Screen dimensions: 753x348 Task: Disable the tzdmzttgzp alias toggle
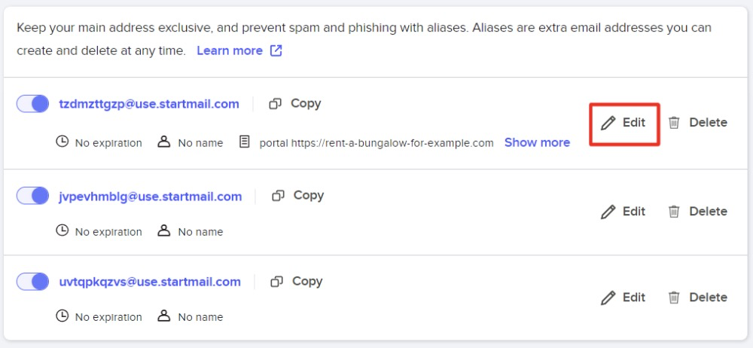click(33, 105)
